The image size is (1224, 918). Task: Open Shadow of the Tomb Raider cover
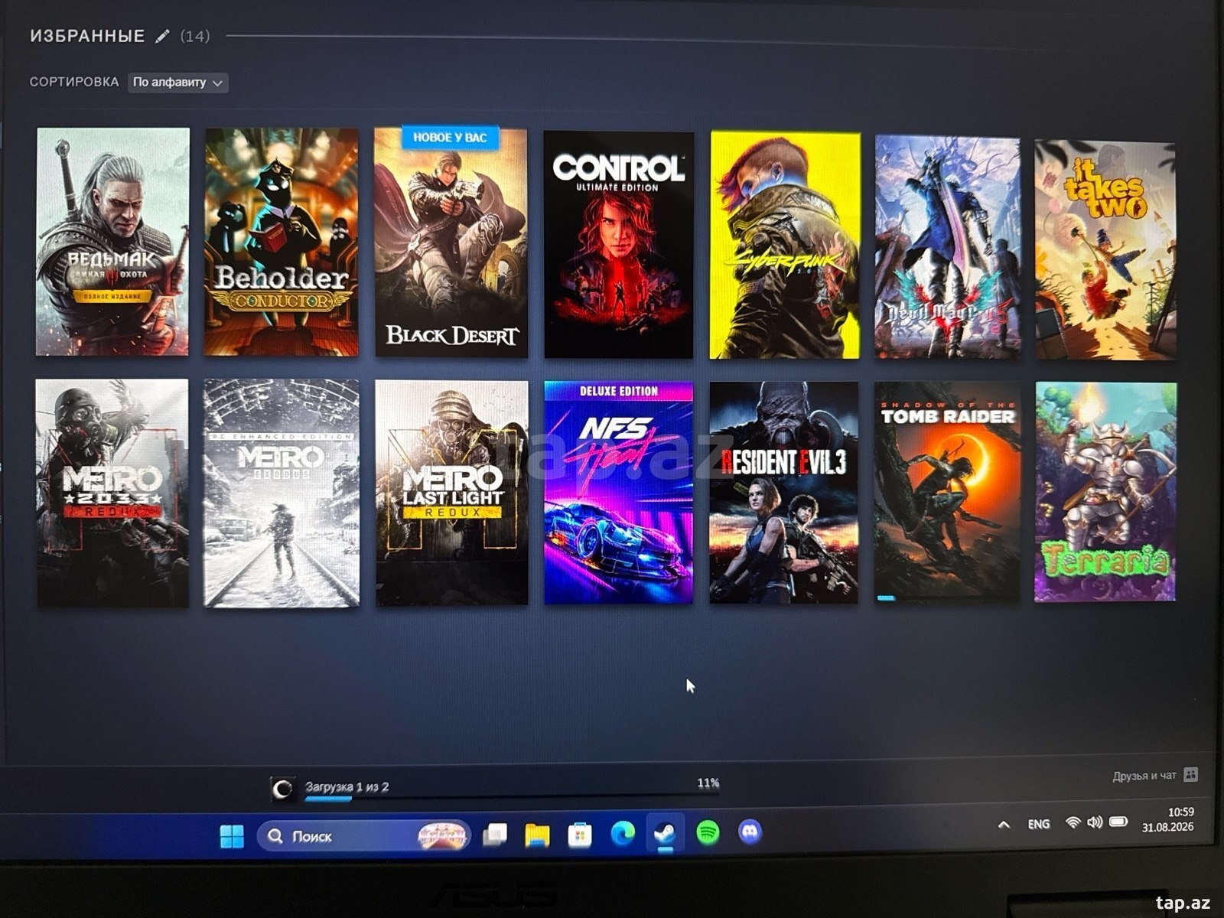pos(948,493)
